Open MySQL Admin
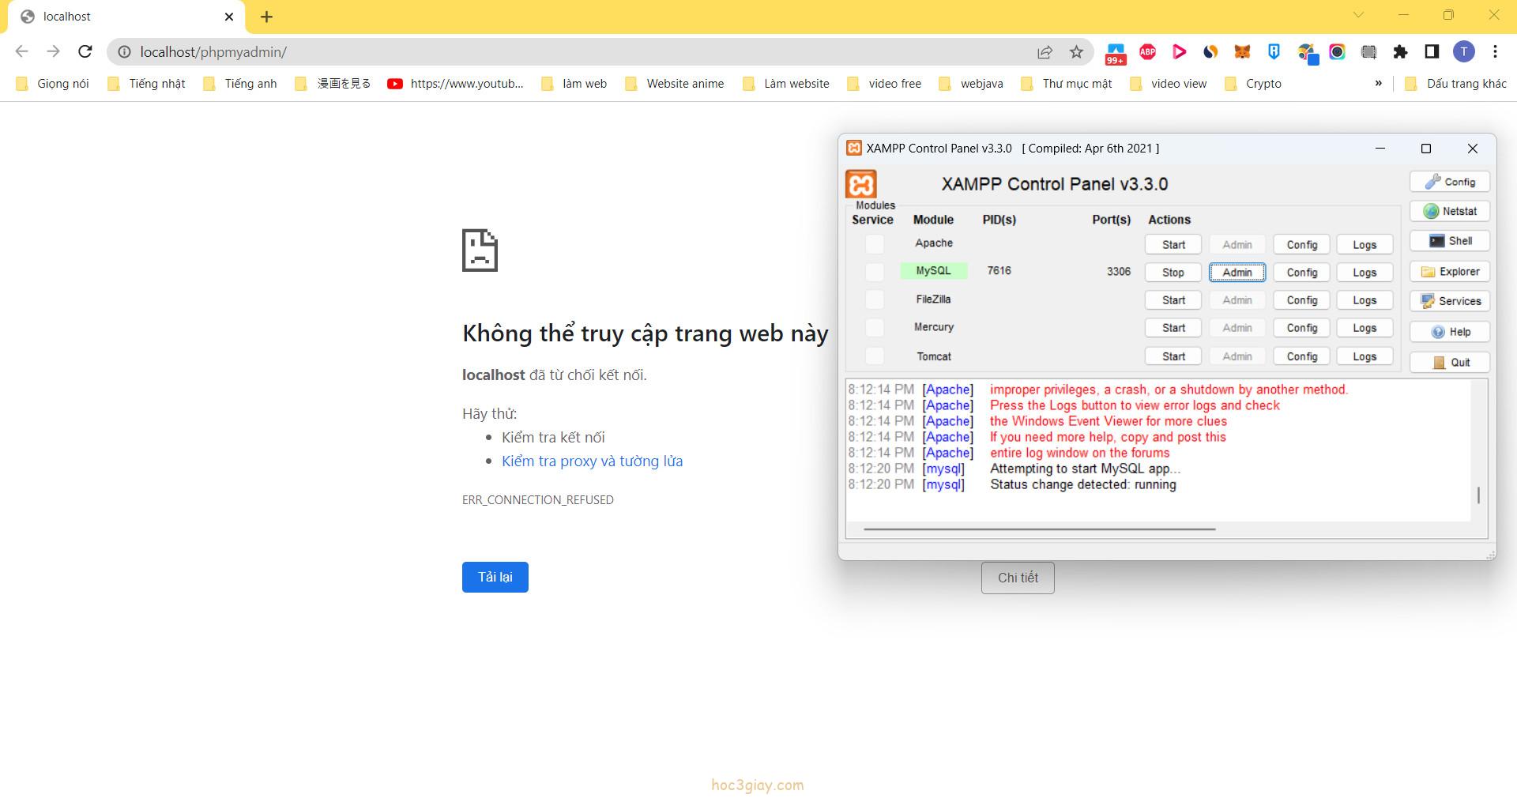1517x802 pixels. [1237, 273]
